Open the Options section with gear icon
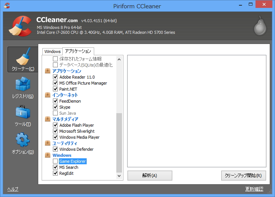Image resolution: width=275 pixels, height=197 pixels. 23,143
